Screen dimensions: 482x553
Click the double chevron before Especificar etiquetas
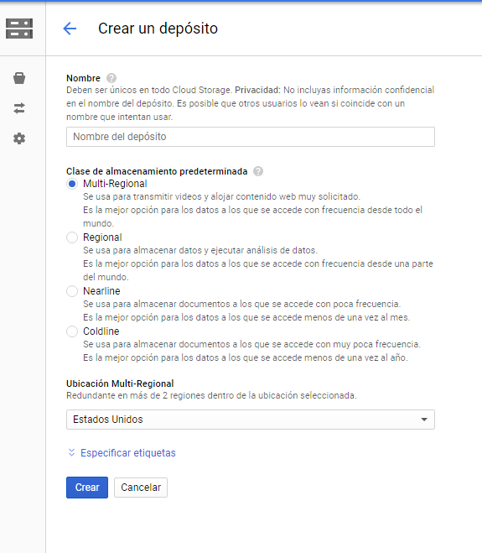(71, 453)
